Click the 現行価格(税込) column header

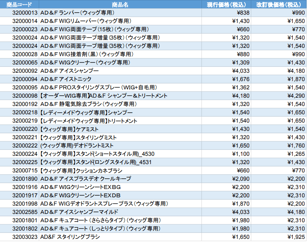pos(226,4)
